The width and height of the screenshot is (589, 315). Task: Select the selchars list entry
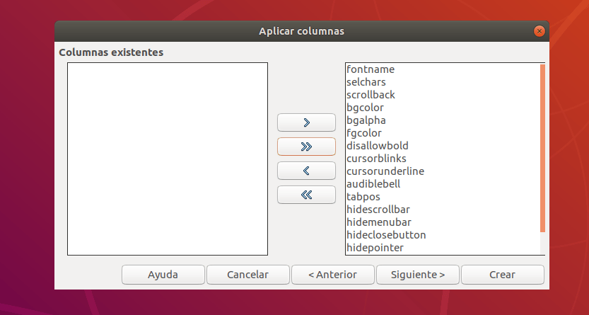pos(366,82)
